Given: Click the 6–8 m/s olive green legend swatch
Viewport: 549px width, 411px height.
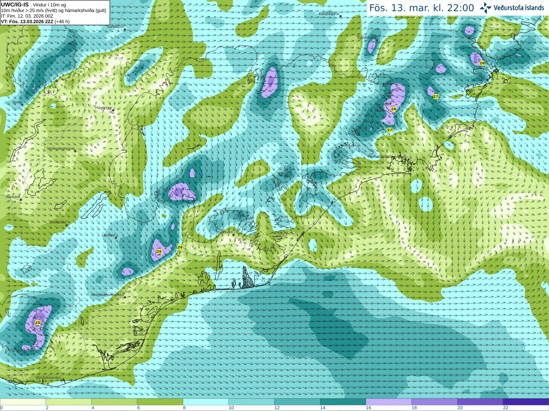Looking at the screenshot, I should pyautogui.click(x=160, y=402).
